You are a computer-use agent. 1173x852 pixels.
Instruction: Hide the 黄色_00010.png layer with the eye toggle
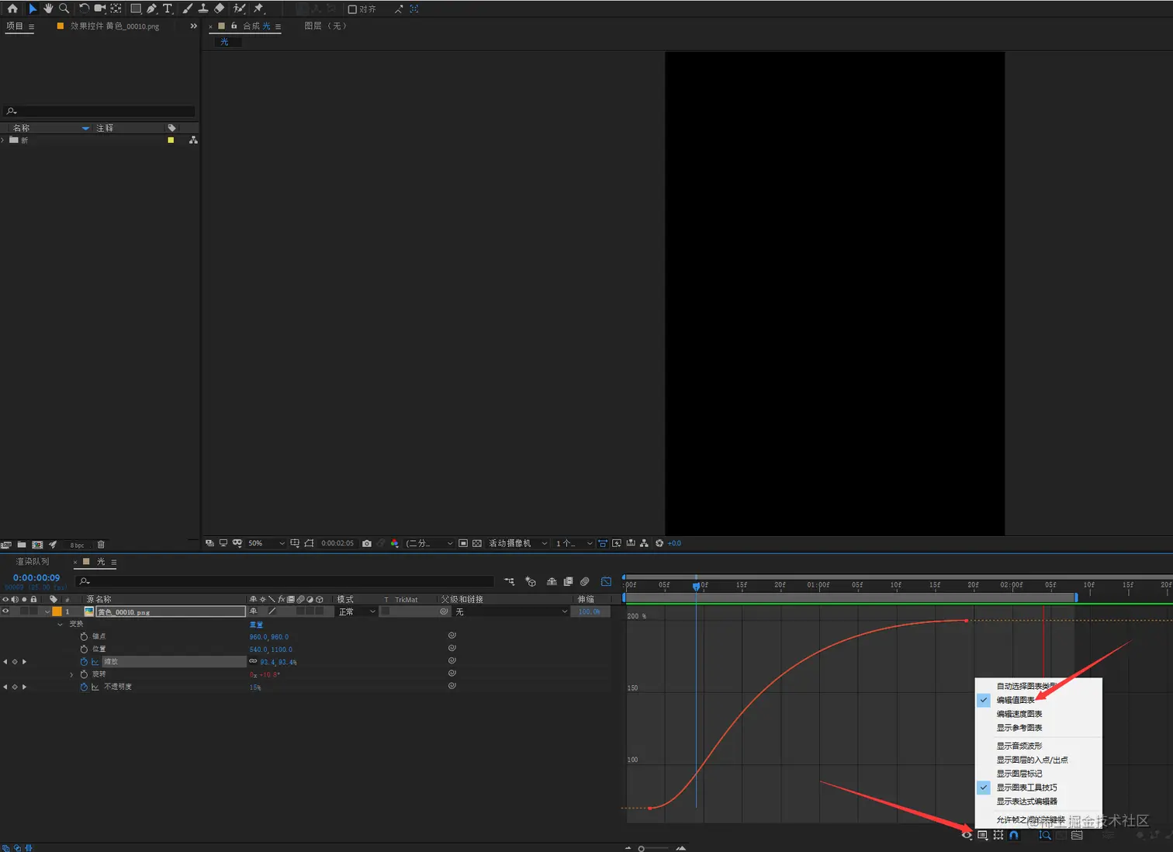(5, 611)
